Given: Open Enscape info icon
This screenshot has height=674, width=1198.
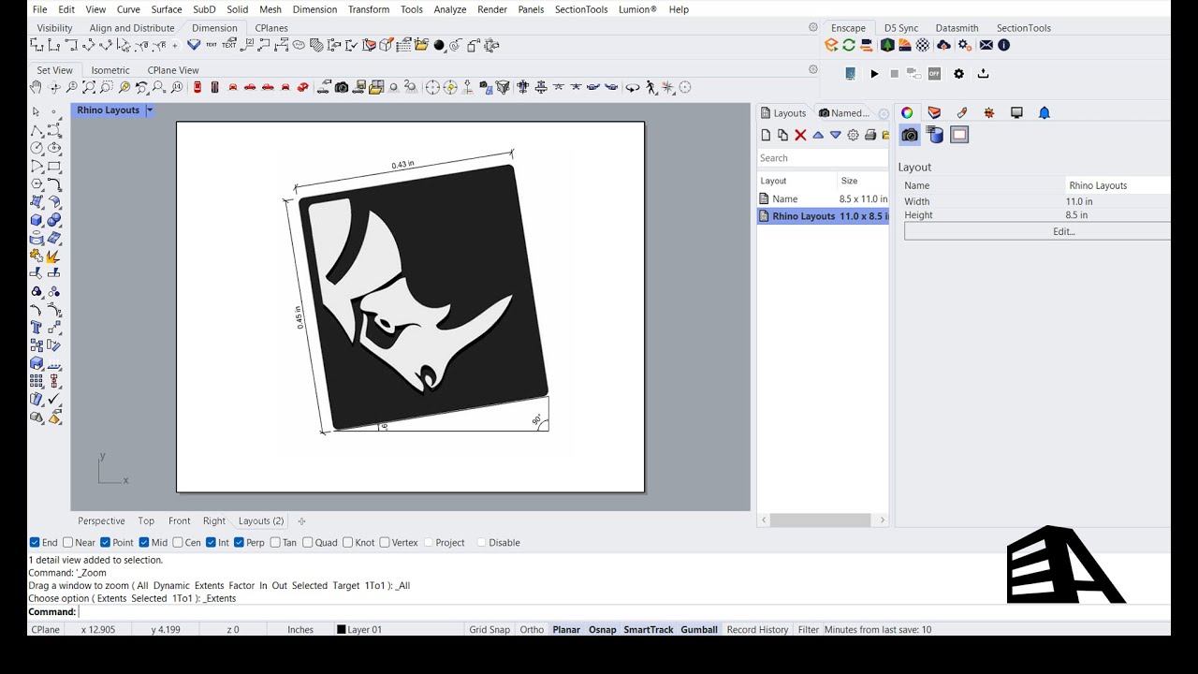Looking at the screenshot, I should (1004, 45).
